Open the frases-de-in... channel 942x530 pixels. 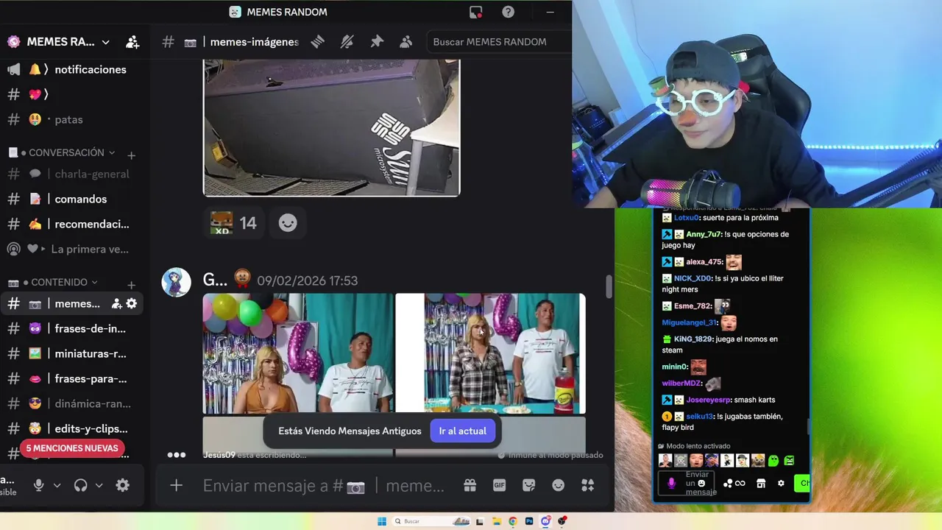point(74,328)
